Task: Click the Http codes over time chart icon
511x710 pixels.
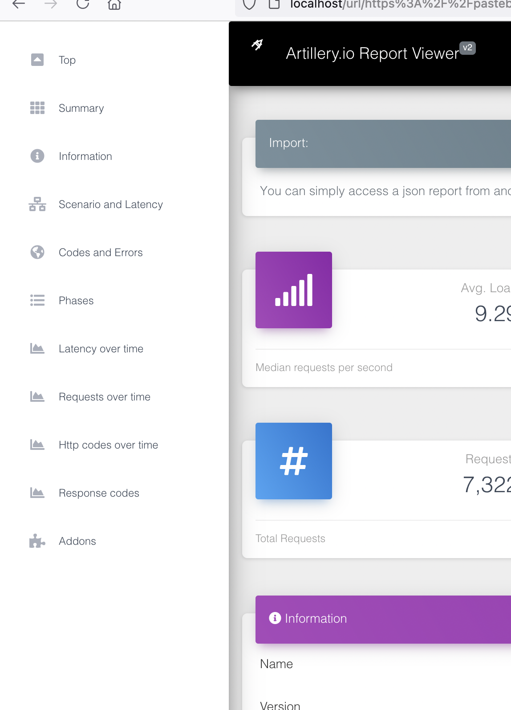Action: (37, 445)
